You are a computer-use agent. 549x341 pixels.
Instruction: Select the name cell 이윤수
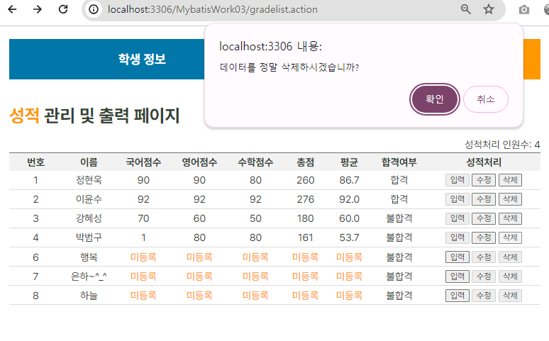pyautogui.click(x=89, y=199)
